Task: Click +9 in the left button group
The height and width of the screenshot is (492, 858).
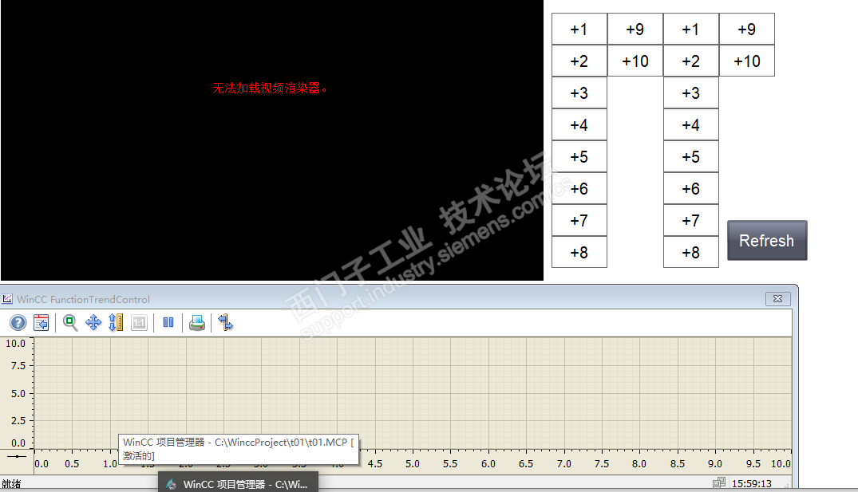Action: point(635,29)
